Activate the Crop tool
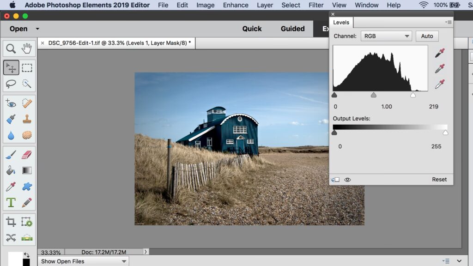Screen dimensions: 473x266 click(x=11, y=222)
